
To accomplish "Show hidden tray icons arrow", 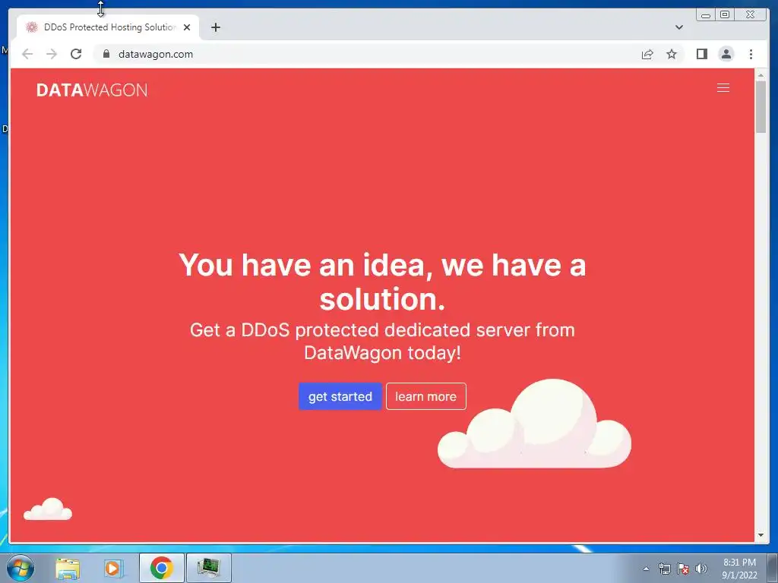I will (646, 569).
